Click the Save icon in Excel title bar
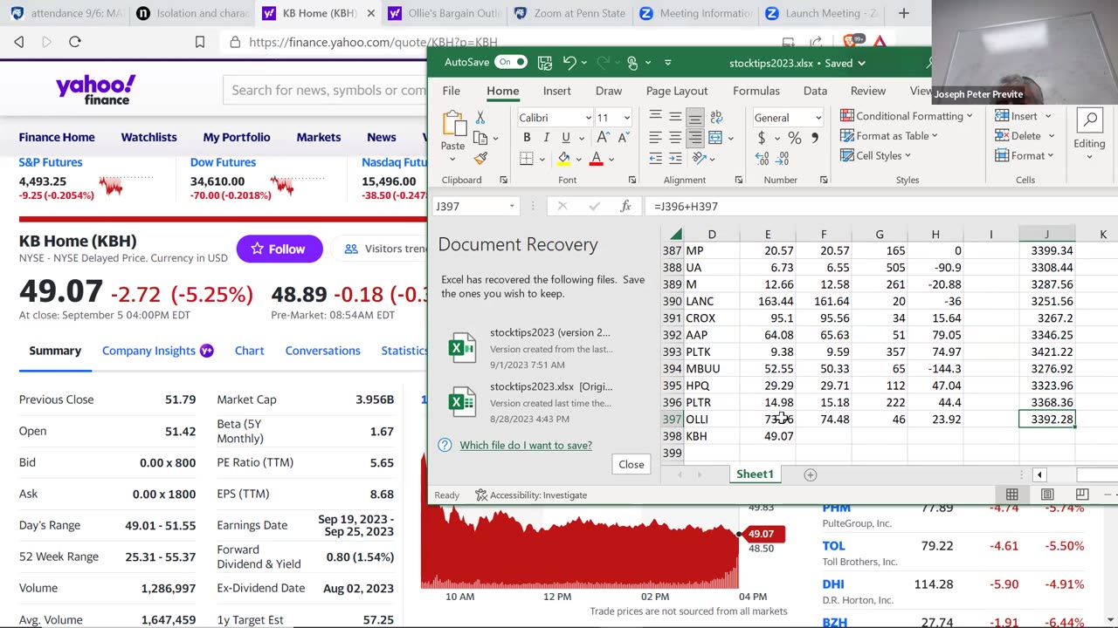Viewport: 1118px width, 628px height. (545, 62)
